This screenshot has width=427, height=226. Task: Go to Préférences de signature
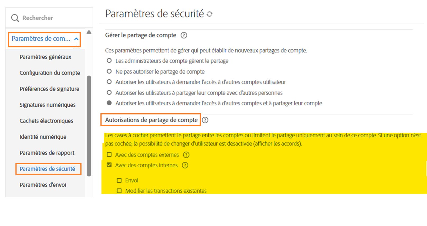[49, 89]
